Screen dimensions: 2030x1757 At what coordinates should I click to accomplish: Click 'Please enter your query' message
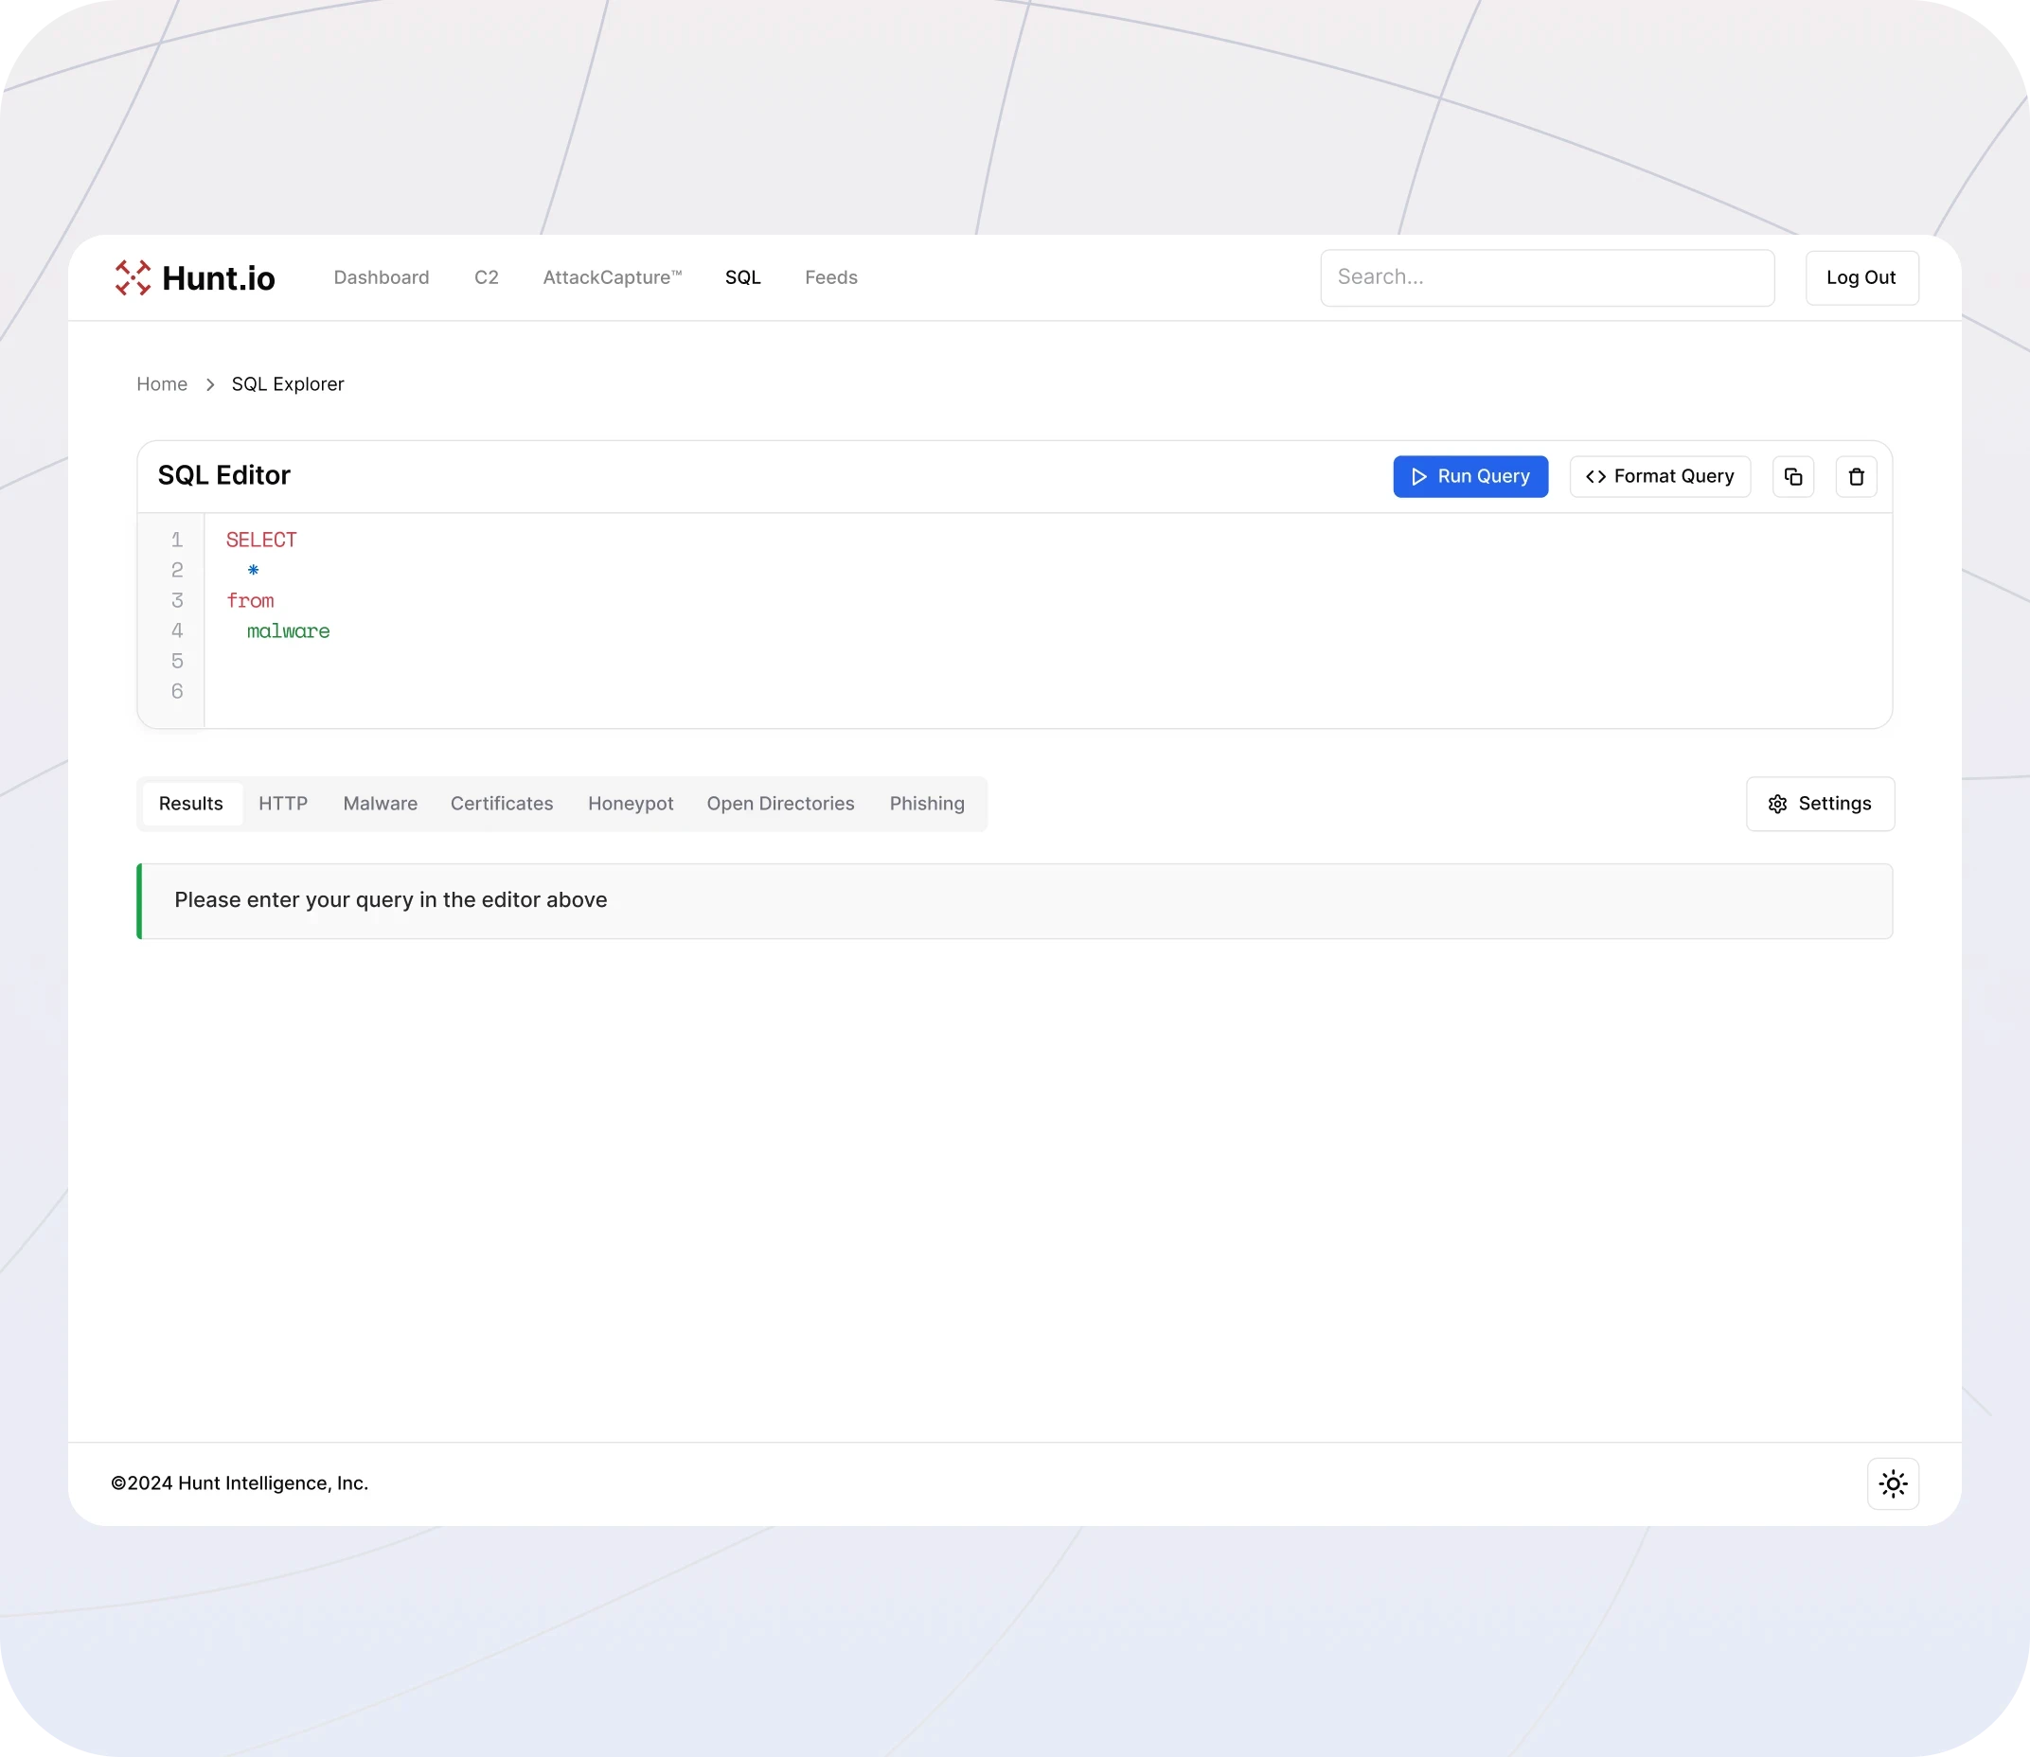pyautogui.click(x=390, y=900)
